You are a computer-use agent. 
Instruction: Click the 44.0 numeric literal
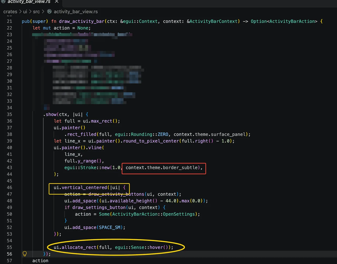tap(171, 201)
